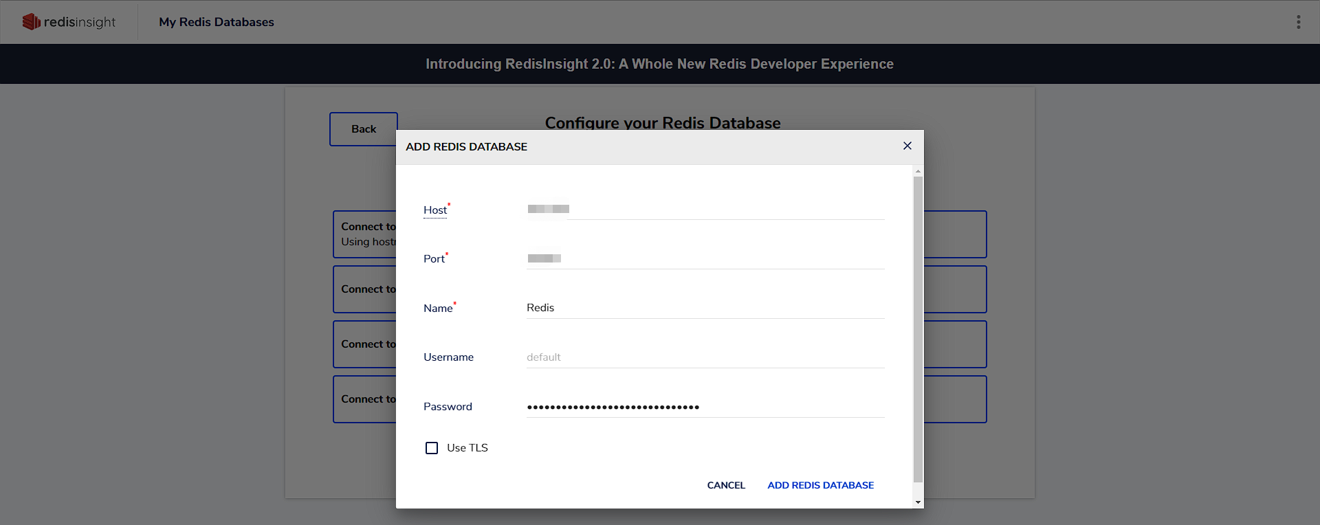The width and height of the screenshot is (1320, 525).
Task: Click the RedisInsight logo icon
Action: 31,22
